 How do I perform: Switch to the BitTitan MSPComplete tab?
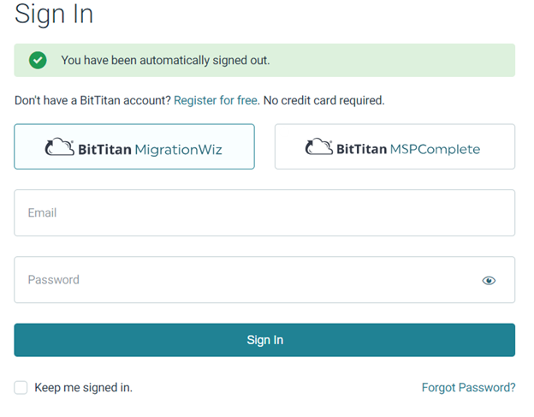click(x=395, y=147)
